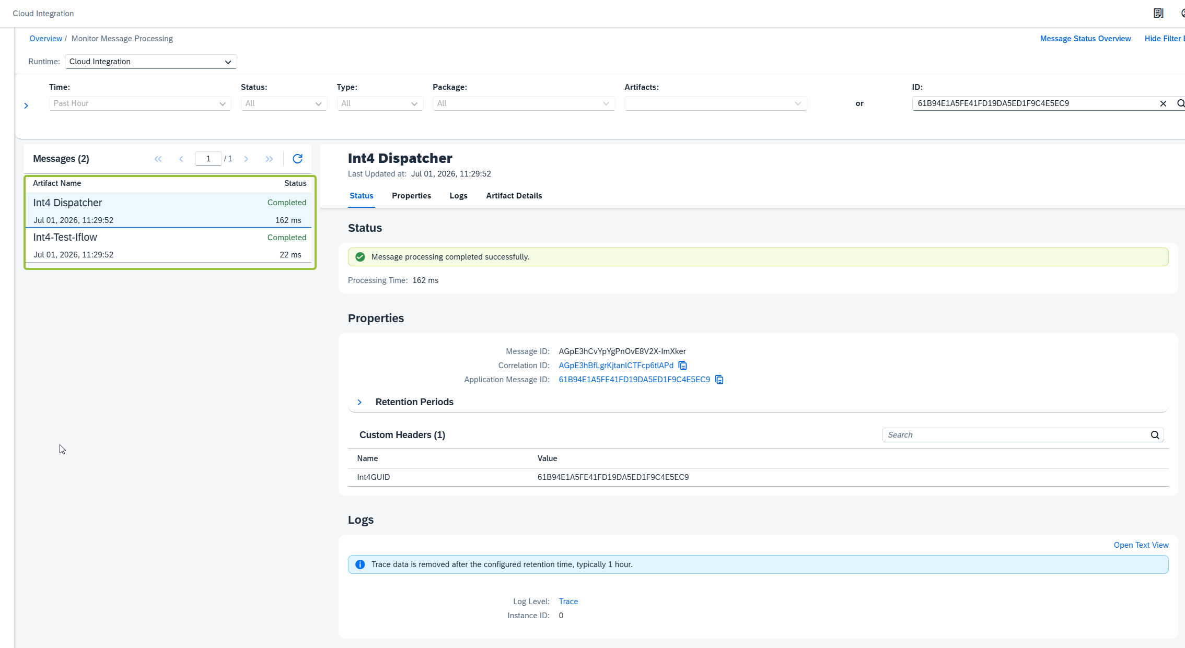Open the Status filter dropdown
Viewport: 1185px width, 648px height.
(x=284, y=103)
